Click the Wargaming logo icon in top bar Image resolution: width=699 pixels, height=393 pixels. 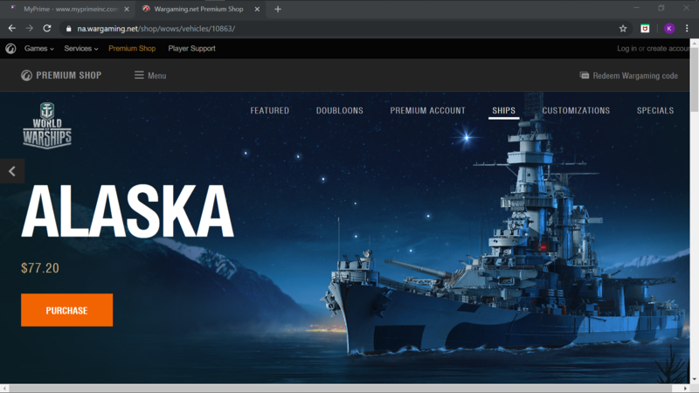pos(10,49)
